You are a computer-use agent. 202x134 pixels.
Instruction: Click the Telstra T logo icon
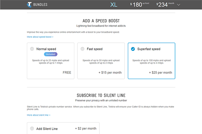pos(29,5)
